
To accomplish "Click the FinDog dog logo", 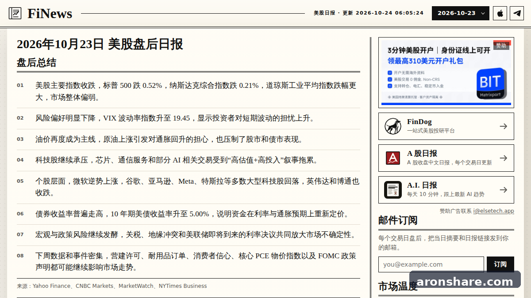I will pos(393,126).
